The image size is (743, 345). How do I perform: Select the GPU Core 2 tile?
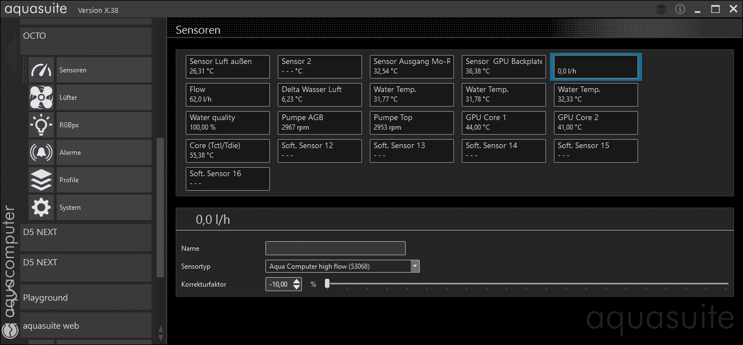596,123
